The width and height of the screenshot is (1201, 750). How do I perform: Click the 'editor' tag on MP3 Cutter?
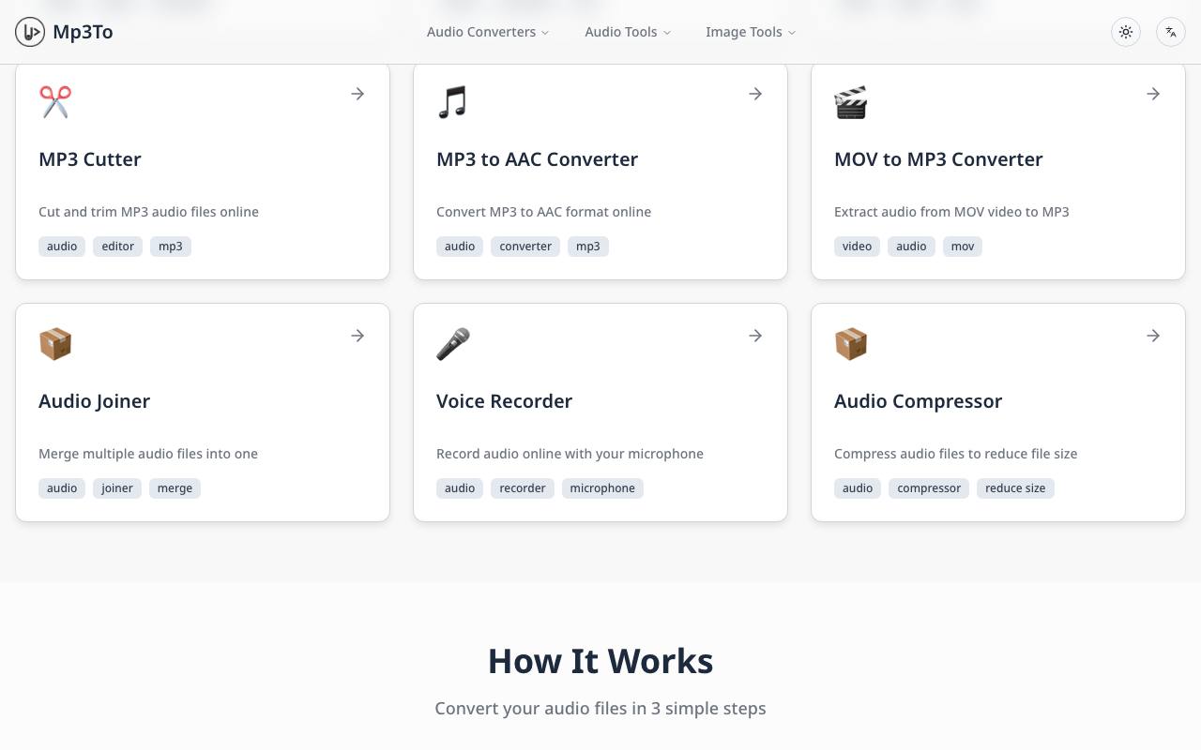coord(118,247)
